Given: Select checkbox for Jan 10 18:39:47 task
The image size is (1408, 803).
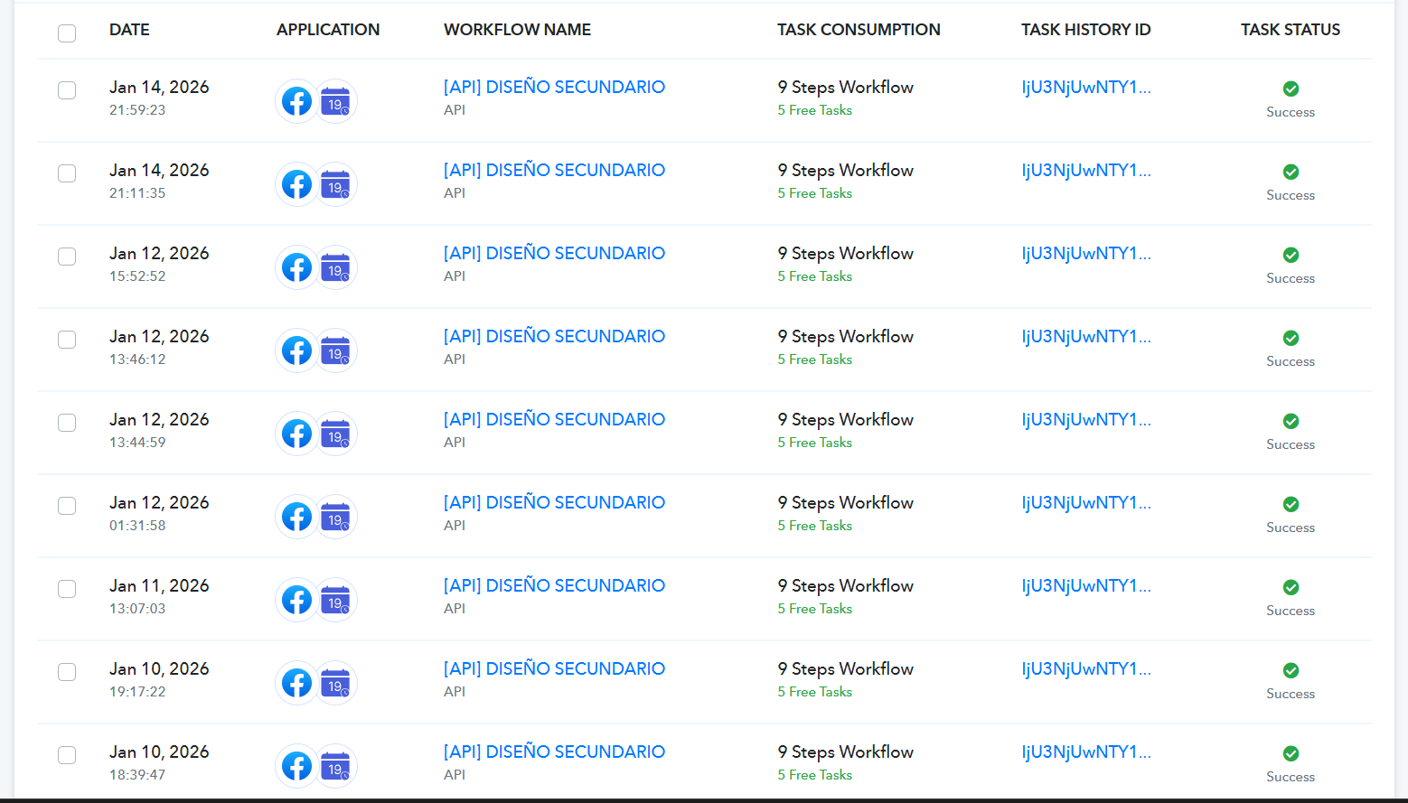Looking at the screenshot, I should [67, 755].
